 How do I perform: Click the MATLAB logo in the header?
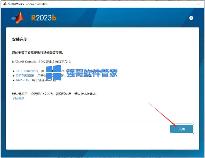coord(18,18)
